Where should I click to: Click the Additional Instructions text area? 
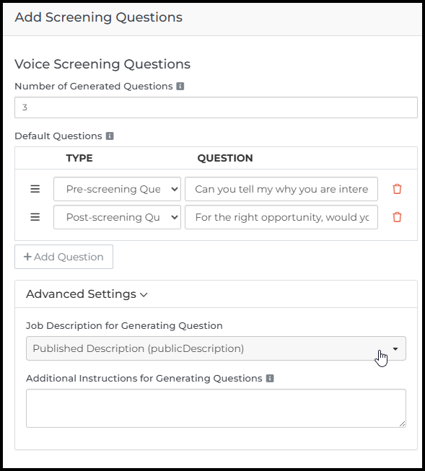216,408
